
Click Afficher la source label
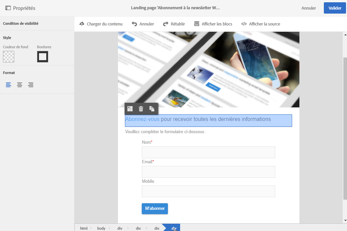click(x=264, y=24)
